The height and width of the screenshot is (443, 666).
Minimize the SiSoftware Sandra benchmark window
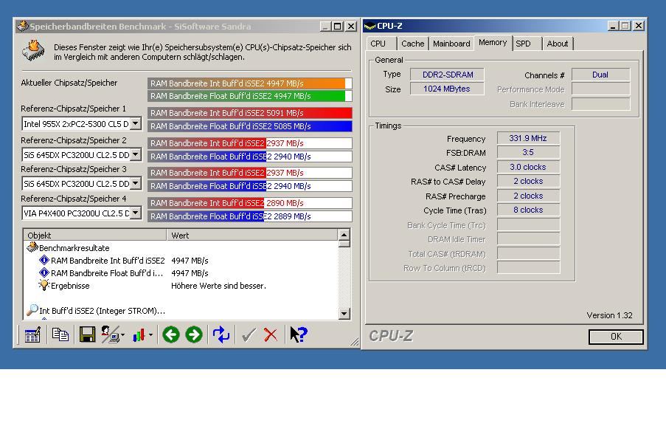(325, 27)
